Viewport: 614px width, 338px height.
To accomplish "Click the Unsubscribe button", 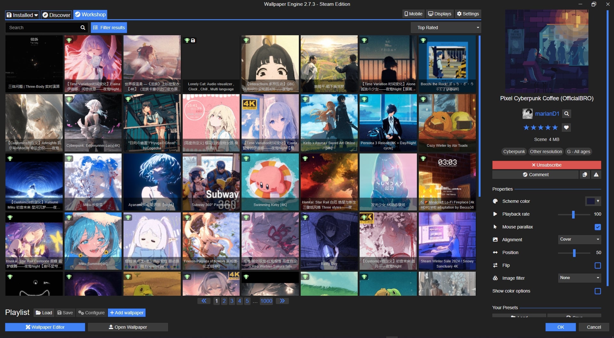I will [546, 165].
